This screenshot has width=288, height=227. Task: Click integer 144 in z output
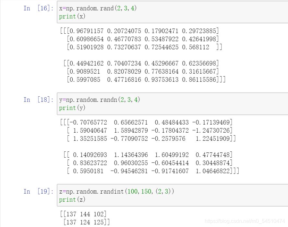(85, 214)
